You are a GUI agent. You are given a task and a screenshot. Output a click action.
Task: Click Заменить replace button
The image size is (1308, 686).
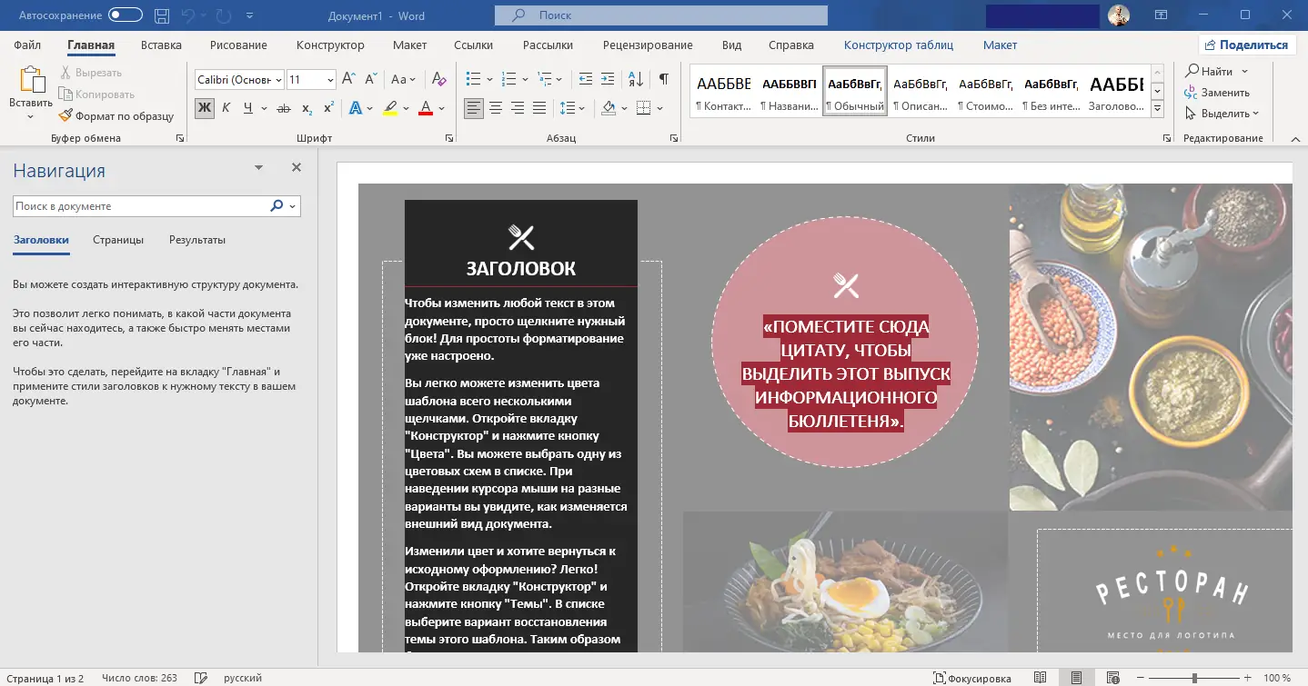coord(1217,92)
